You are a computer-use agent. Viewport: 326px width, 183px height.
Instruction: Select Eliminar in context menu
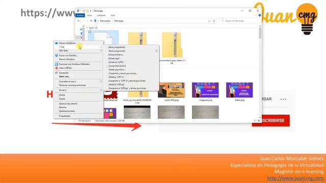pyautogui.click(x=63, y=107)
